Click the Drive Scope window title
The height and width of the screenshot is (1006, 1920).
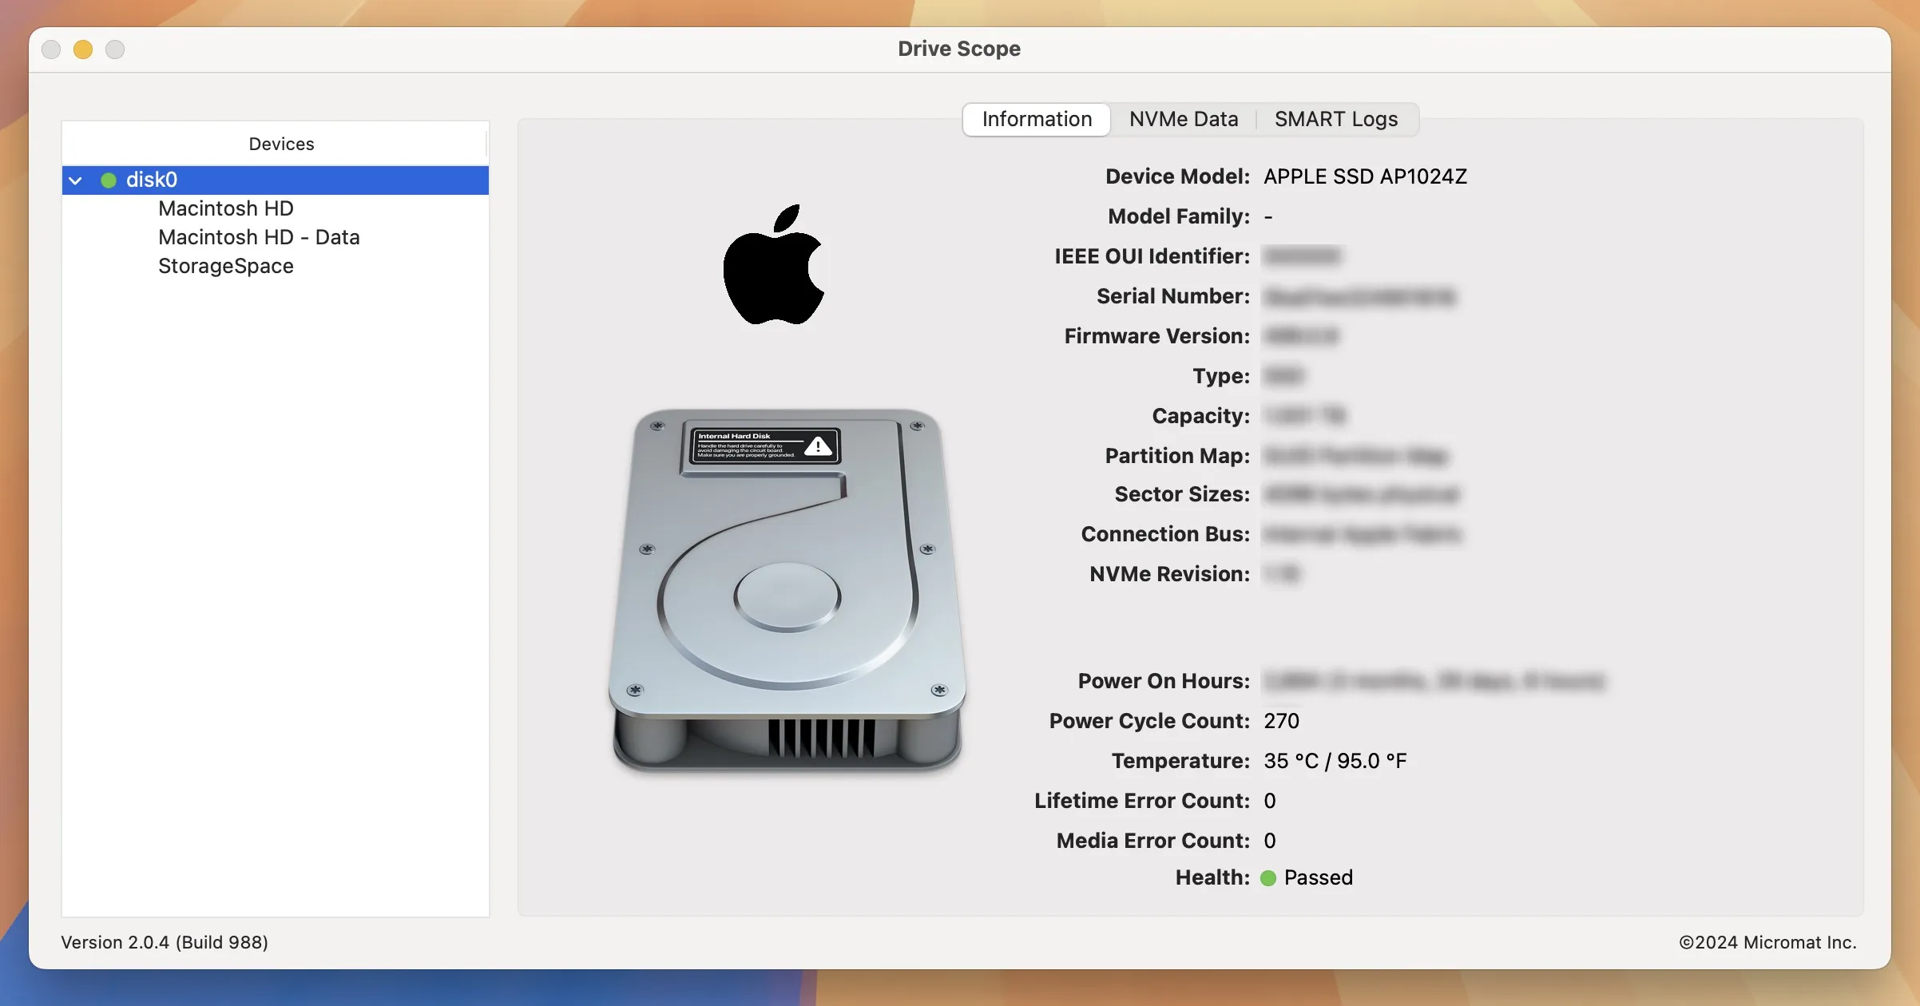[959, 49]
